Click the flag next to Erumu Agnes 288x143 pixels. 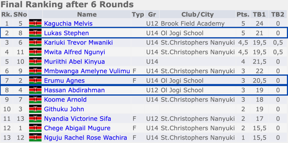coord(35,81)
